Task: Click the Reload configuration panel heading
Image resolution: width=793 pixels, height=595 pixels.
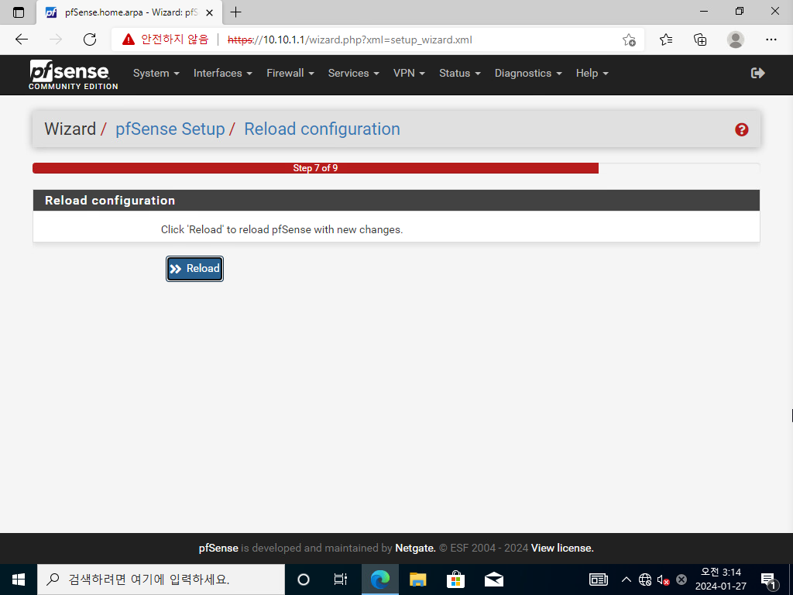Action: [110, 201]
